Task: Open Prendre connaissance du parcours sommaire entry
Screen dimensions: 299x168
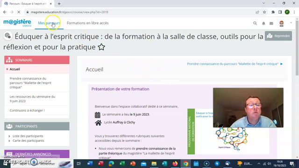Action: pos(30,83)
